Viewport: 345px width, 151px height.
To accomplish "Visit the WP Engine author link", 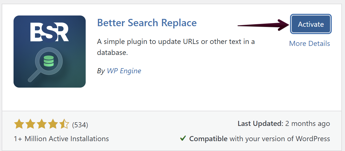I will pos(124,71).
